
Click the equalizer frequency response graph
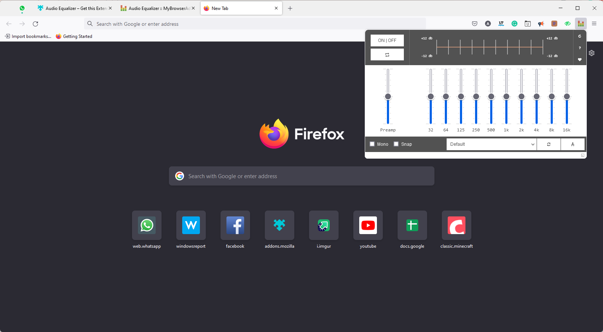490,47
